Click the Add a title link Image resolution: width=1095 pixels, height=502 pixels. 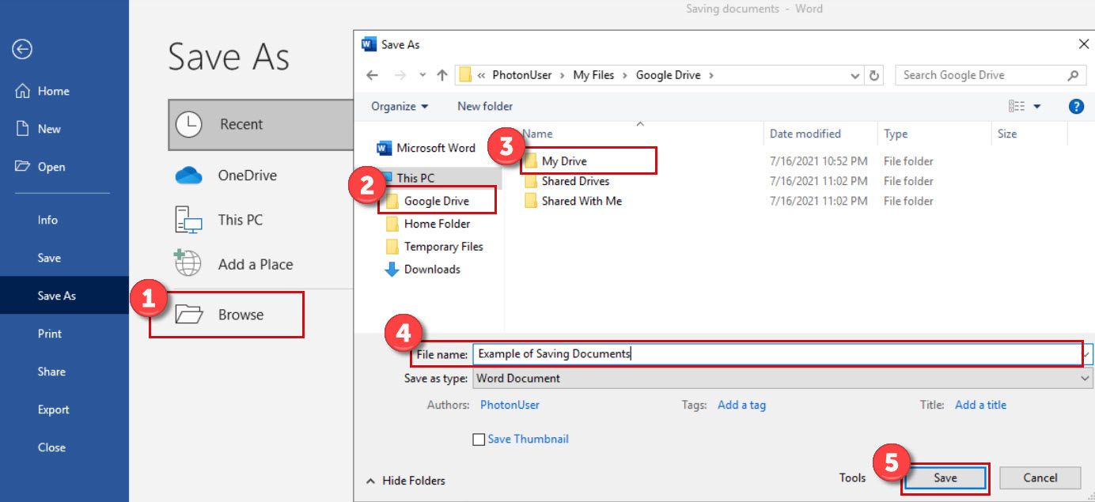[x=980, y=405]
